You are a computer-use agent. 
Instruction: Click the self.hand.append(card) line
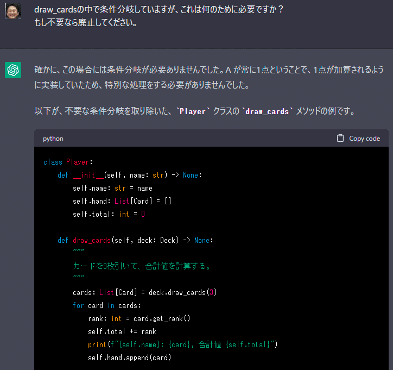point(130,358)
